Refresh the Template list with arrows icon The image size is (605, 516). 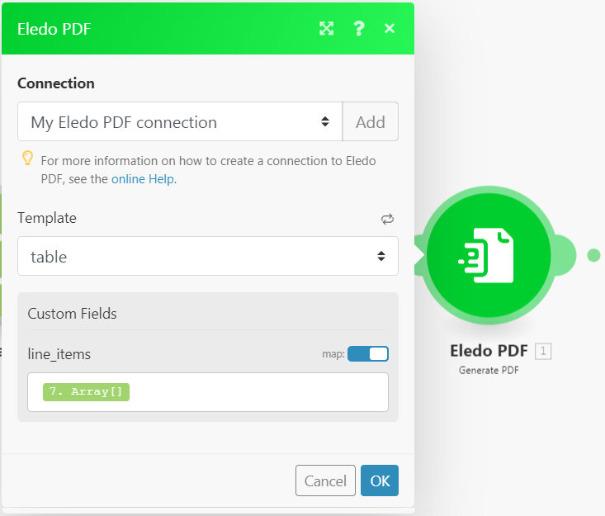pos(387,219)
